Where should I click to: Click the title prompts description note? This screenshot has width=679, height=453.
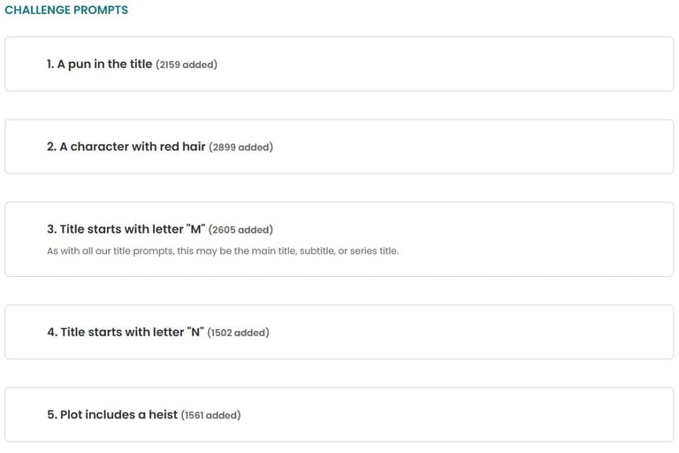point(223,251)
